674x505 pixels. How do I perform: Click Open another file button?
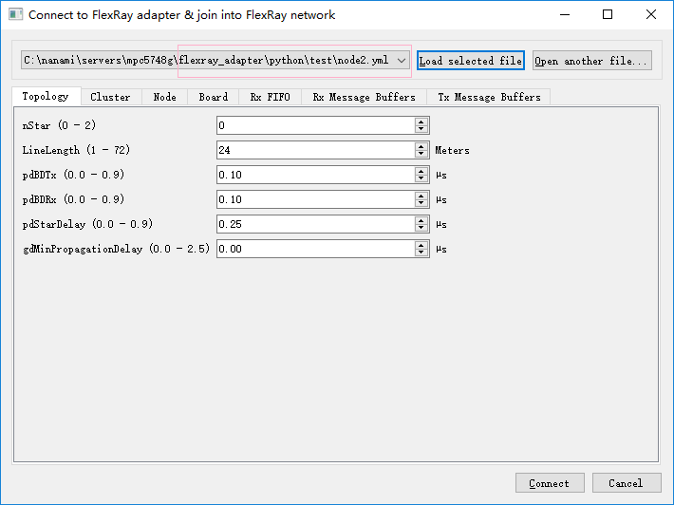pos(592,61)
